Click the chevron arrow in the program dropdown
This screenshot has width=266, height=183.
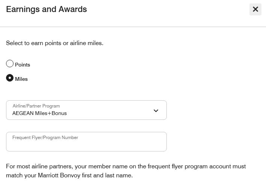click(156, 111)
